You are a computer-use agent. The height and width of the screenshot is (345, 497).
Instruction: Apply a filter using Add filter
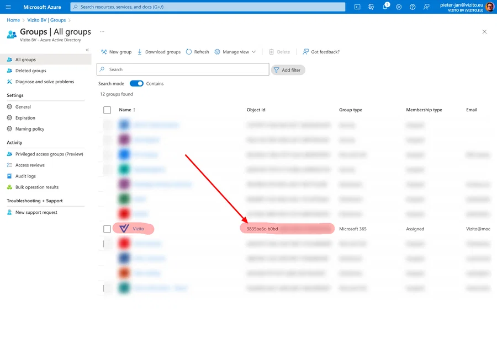point(288,70)
